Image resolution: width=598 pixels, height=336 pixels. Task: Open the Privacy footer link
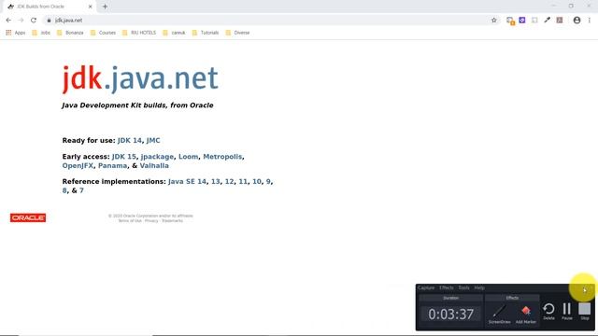[151, 221]
